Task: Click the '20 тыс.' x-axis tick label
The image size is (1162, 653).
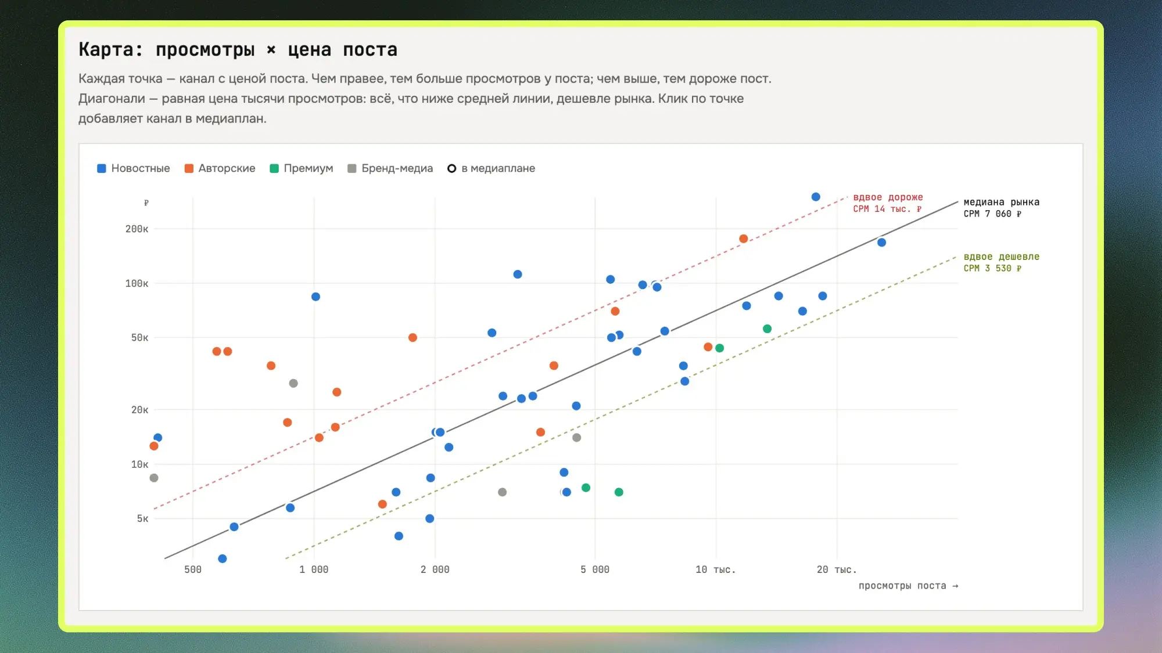Action: pyautogui.click(x=837, y=569)
